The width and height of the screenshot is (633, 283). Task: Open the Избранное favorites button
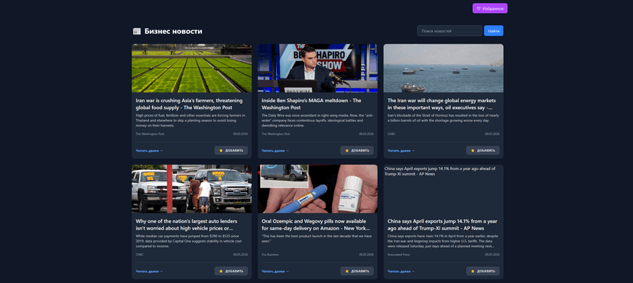490,8
